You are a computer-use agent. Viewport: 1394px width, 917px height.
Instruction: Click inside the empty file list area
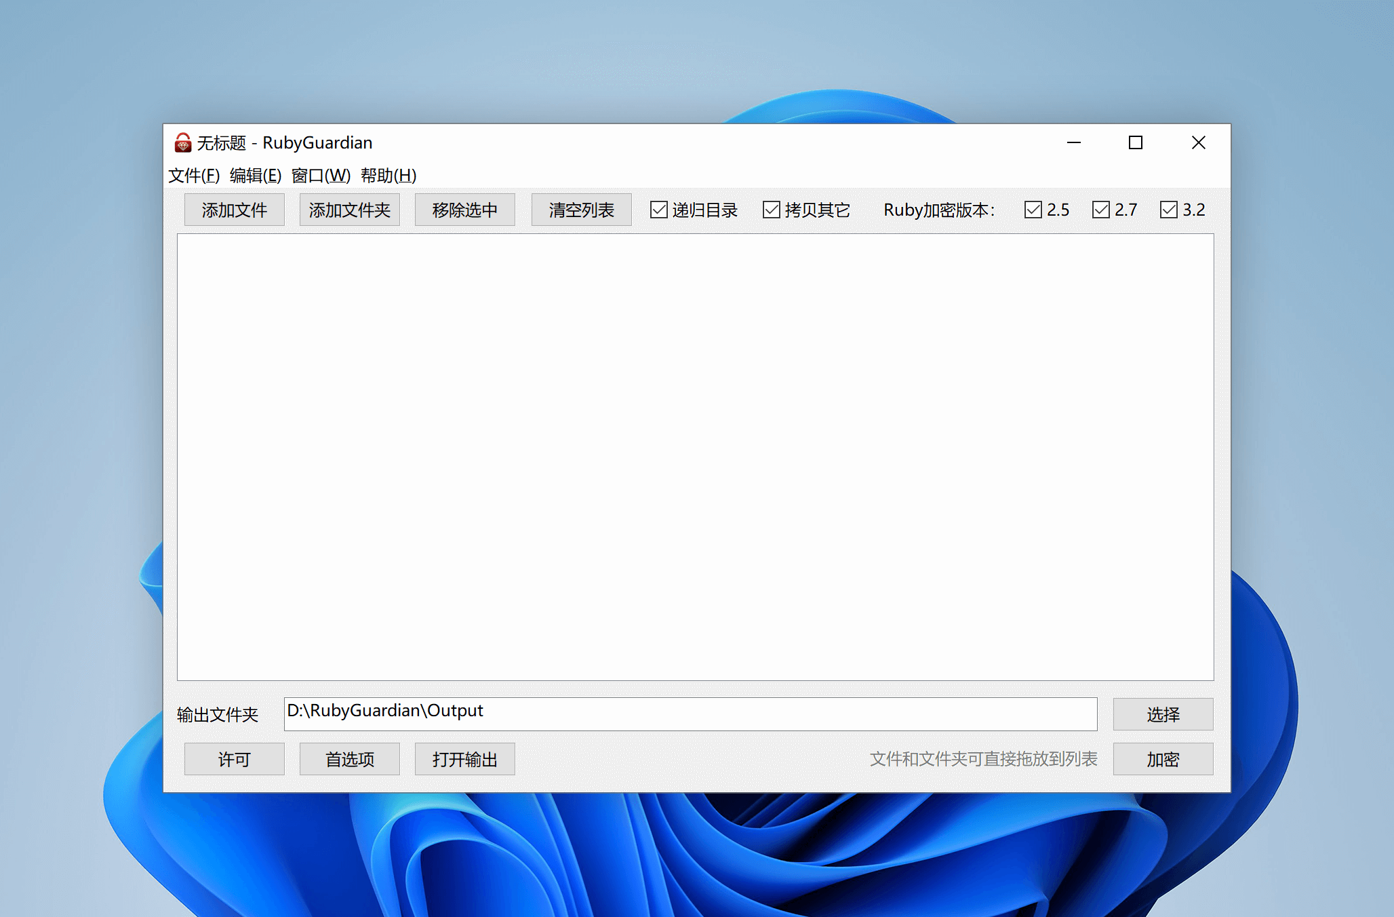coord(696,457)
